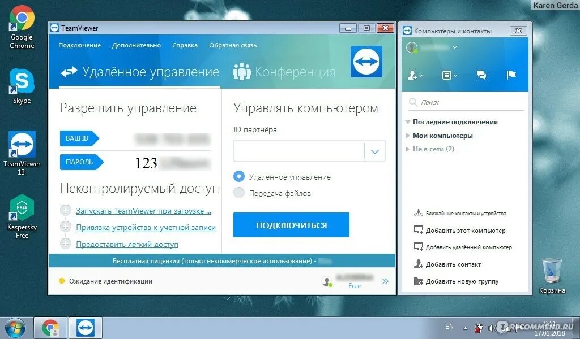
Task: Click the ВАШ ID label
Action: click(x=79, y=138)
